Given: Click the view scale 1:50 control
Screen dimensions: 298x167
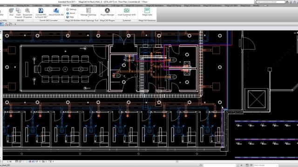Looking at the screenshot, I should (x=9, y=161).
